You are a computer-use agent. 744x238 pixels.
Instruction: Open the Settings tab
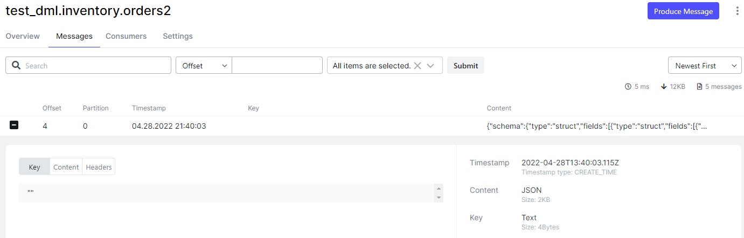(178, 36)
